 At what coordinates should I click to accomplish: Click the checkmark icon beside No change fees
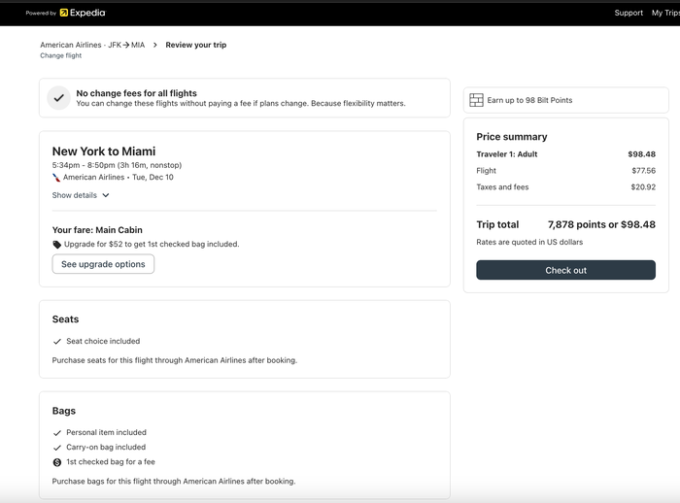[58, 98]
